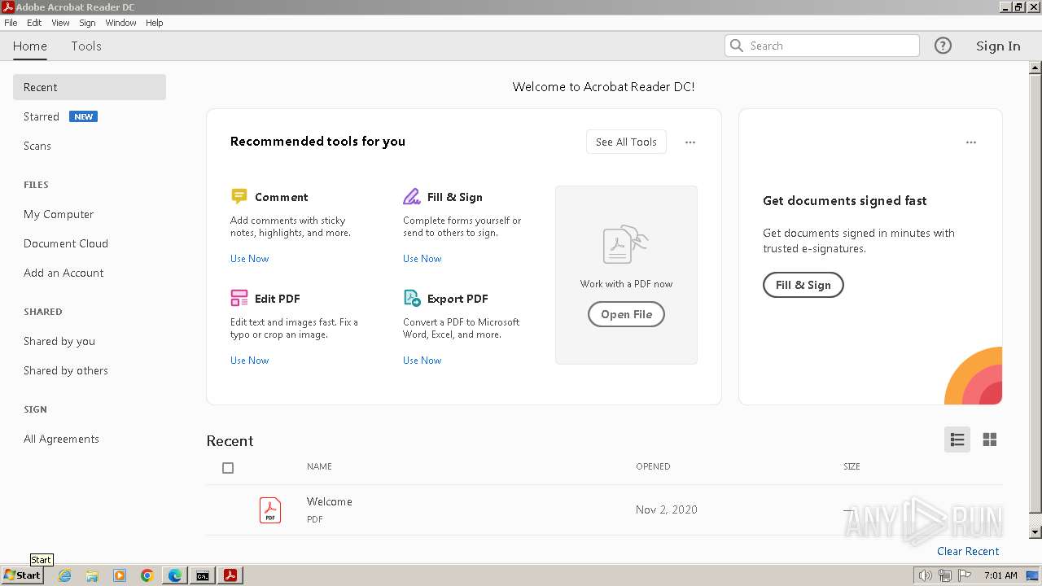Viewport: 1042px width, 586px height.
Task: Open the View menu
Action: (x=61, y=23)
